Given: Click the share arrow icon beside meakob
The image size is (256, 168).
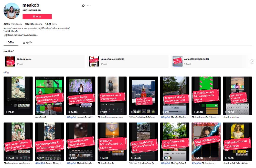Looking at the screenshot, I should pos(83,6).
